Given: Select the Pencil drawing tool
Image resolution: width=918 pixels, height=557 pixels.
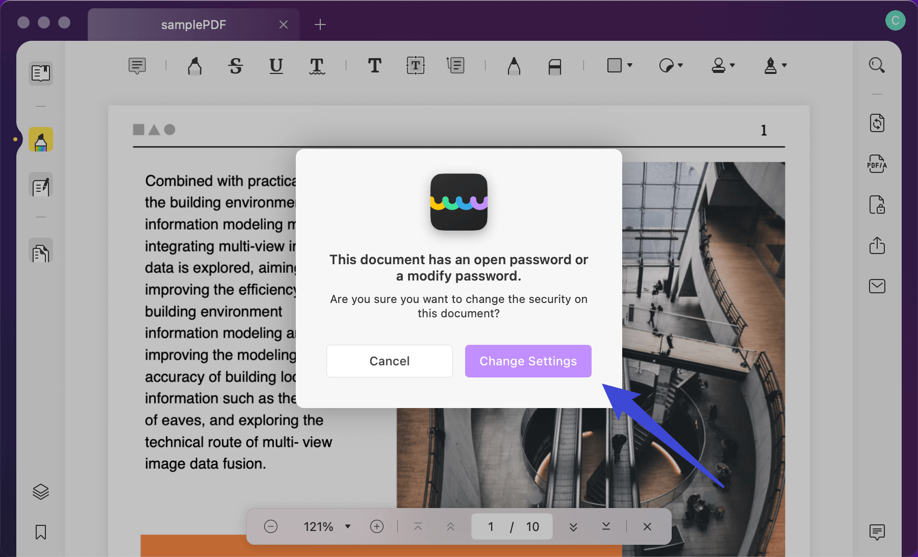Looking at the screenshot, I should point(514,66).
